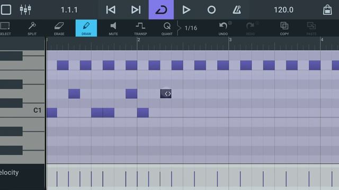Choose the Mute speaker tool
Screen dimensions: 339x190
pos(113,28)
